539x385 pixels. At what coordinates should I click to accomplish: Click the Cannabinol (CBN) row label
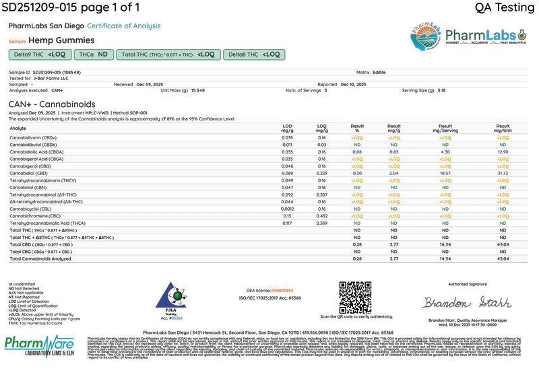[28, 188]
